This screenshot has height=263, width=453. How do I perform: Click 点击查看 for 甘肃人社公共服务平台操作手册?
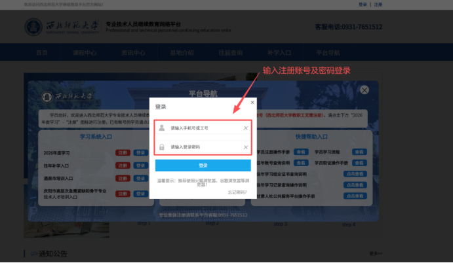[355, 196]
